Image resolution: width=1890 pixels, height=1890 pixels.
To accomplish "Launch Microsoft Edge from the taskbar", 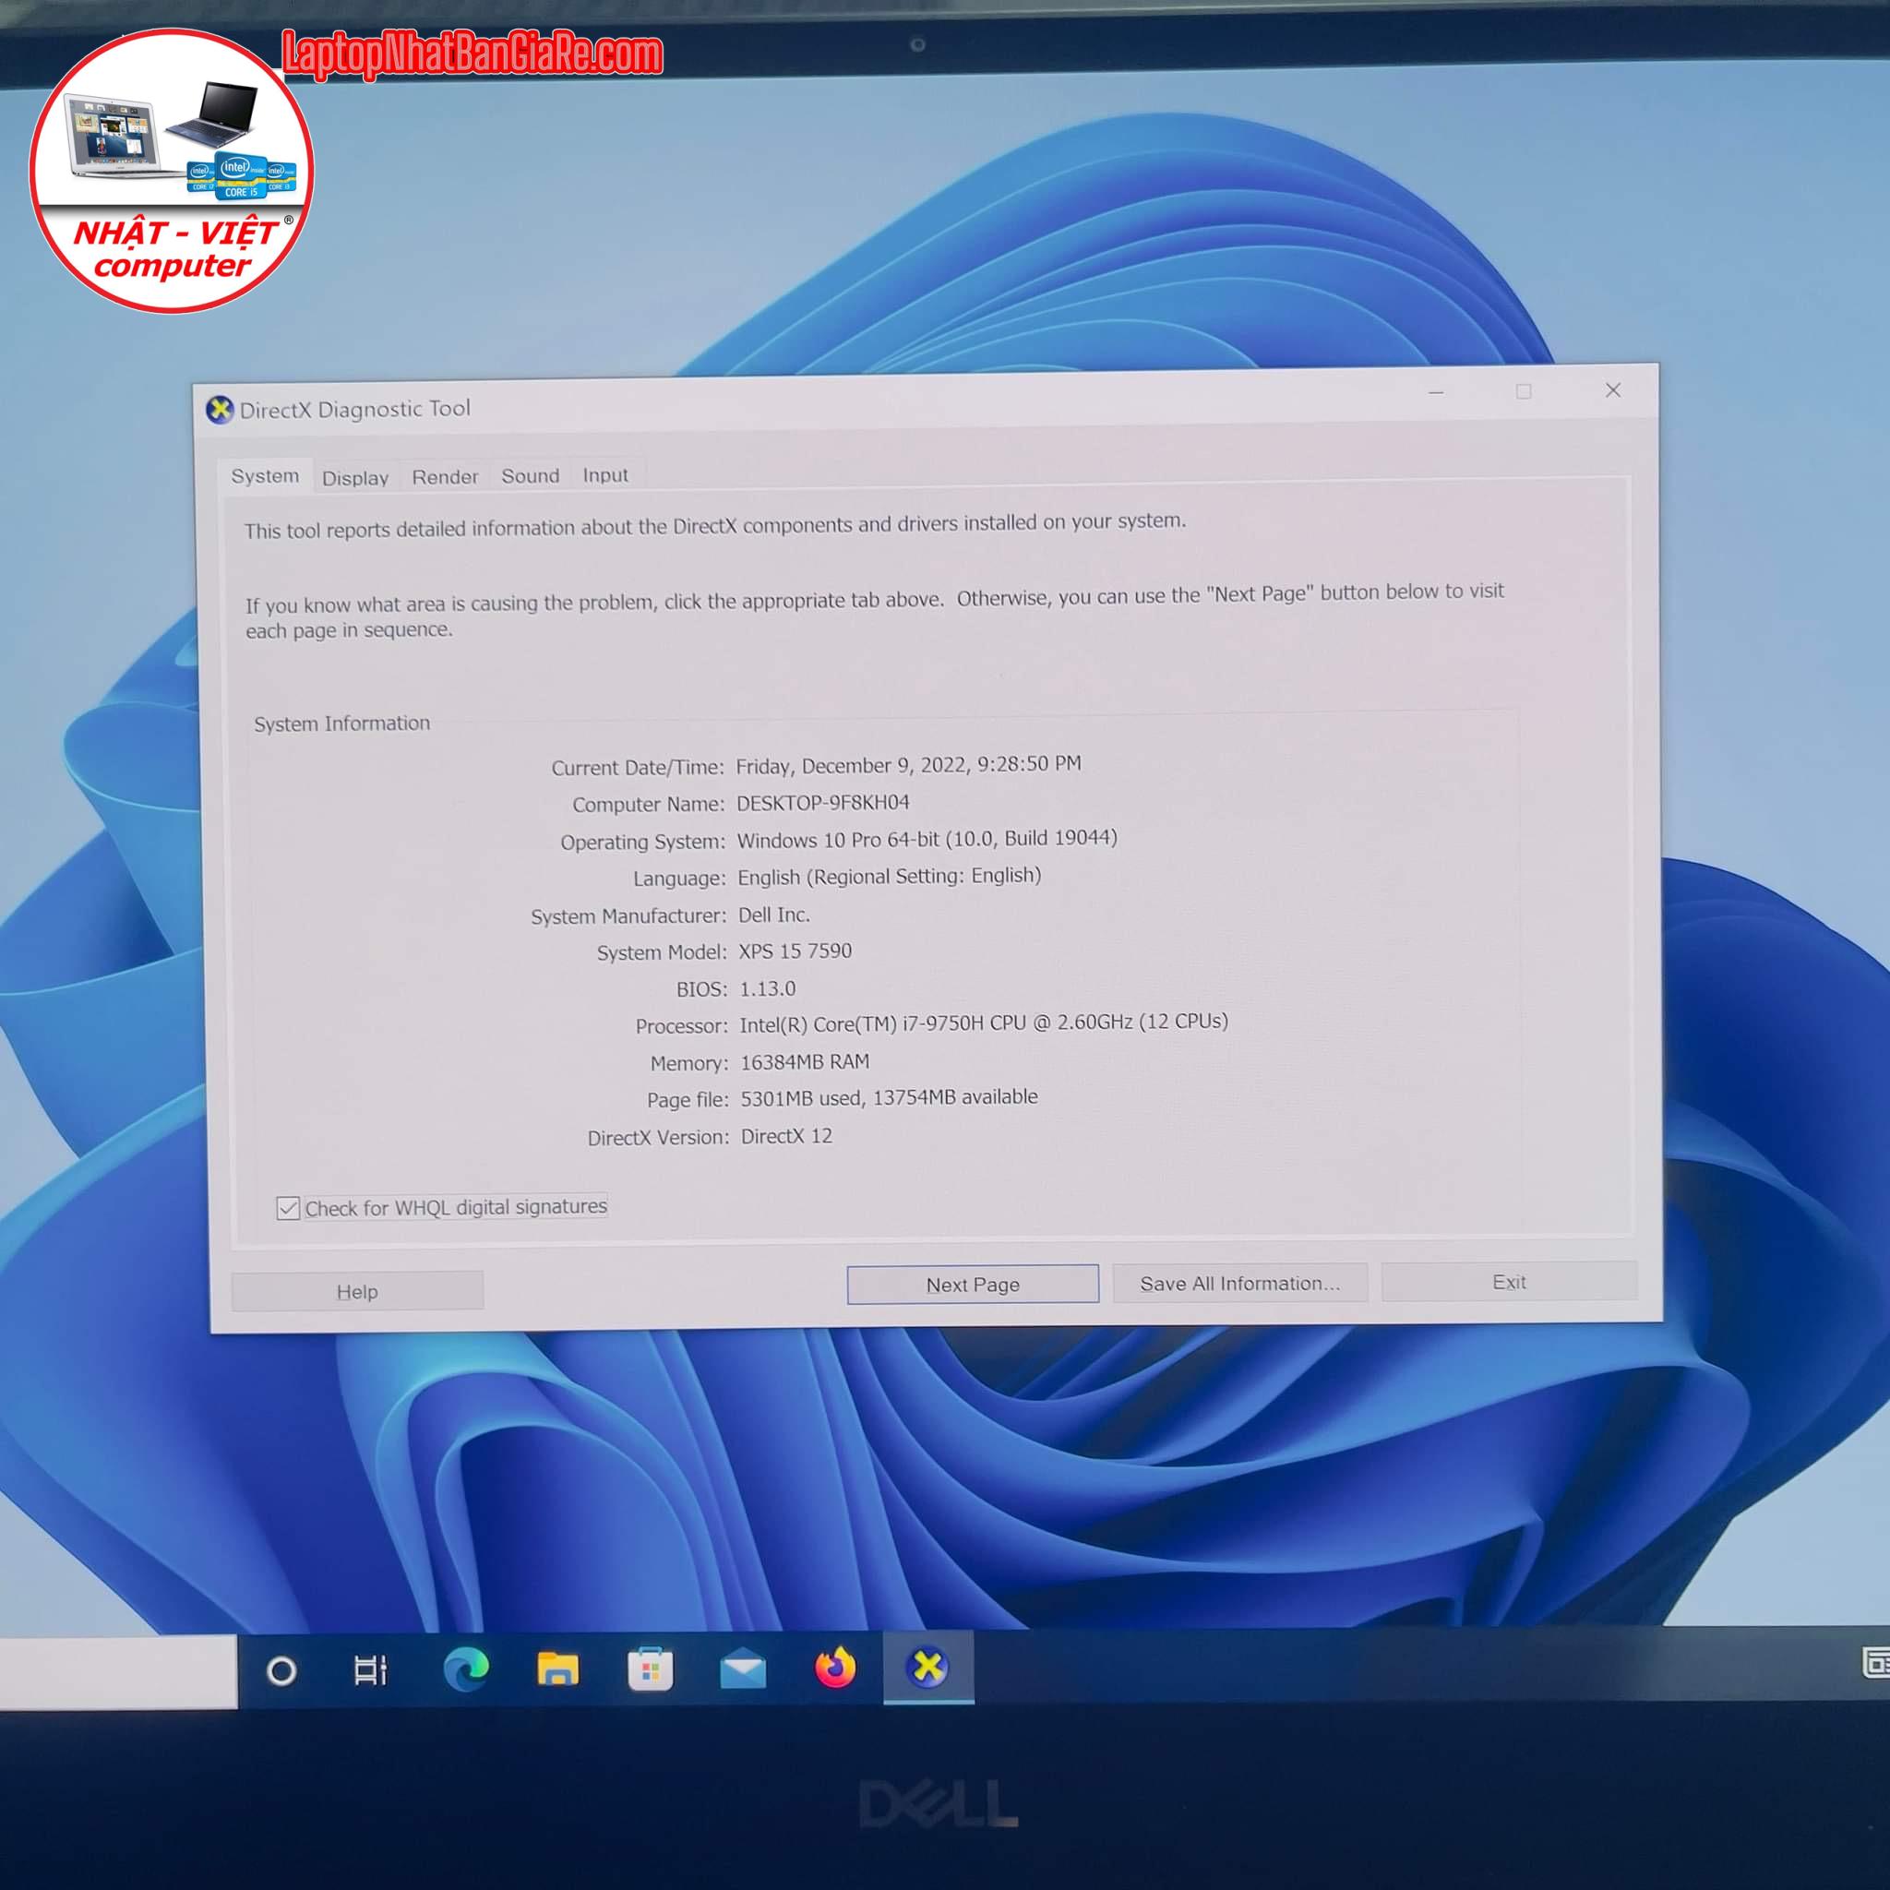I will click(466, 1669).
